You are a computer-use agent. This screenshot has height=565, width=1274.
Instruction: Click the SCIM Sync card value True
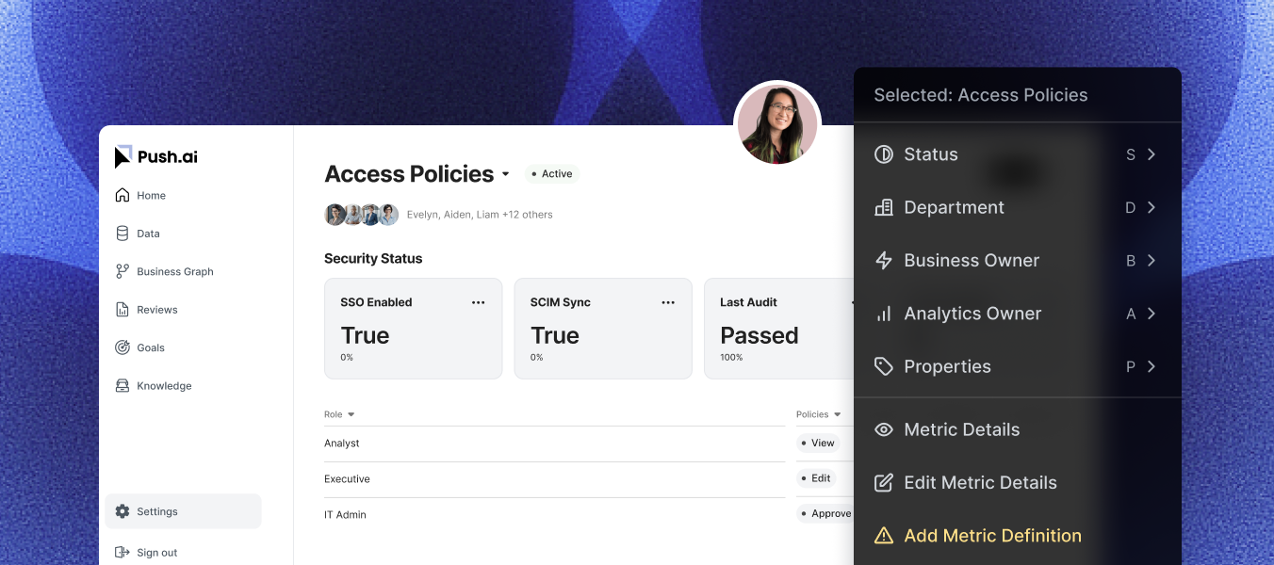click(x=555, y=335)
